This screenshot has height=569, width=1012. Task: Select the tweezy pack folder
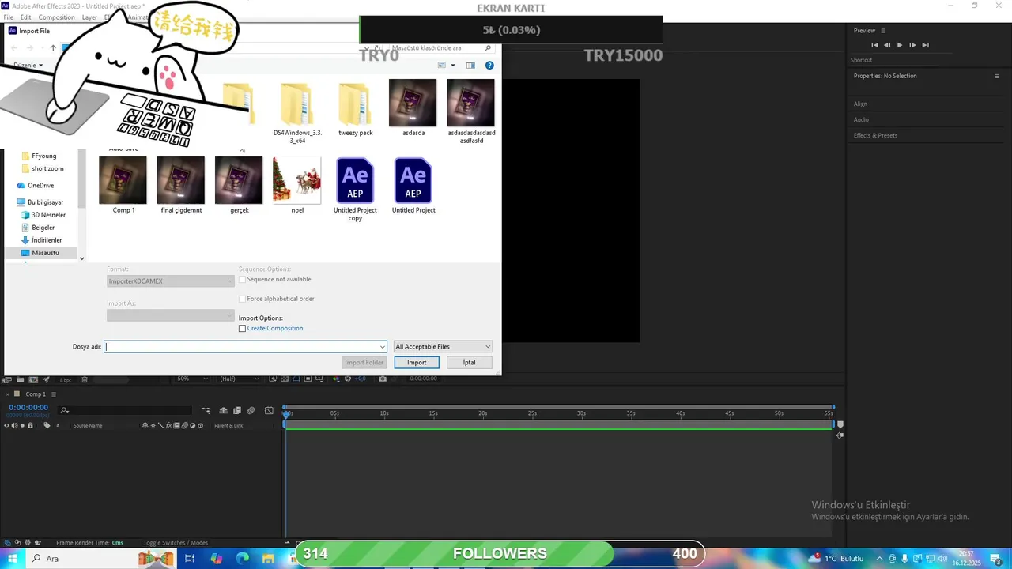coord(355,109)
